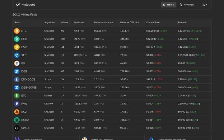The width and height of the screenshot is (224, 140).
Task: Open the Home tab
Action: 169,5
